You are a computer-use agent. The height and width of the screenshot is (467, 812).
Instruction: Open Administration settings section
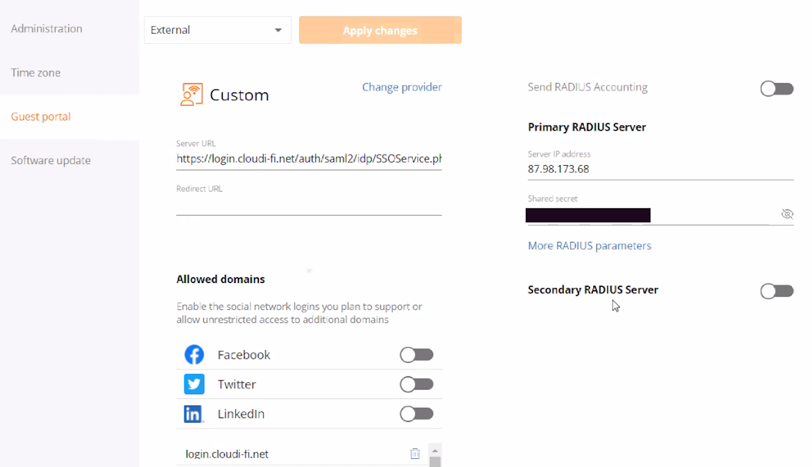point(46,29)
